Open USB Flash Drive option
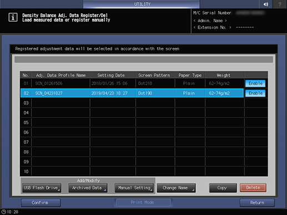The height and width of the screenshot is (215, 287). point(41,188)
